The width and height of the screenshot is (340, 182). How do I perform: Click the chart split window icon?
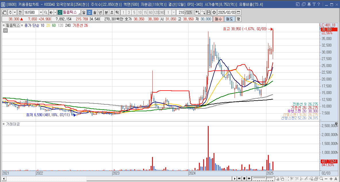coord(277,179)
